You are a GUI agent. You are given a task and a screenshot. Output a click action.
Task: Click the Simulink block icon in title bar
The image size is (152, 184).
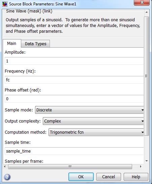pos(5,4)
